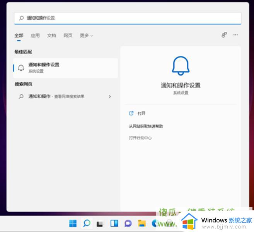Switch to the 文档 tab

click(x=51, y=36)
